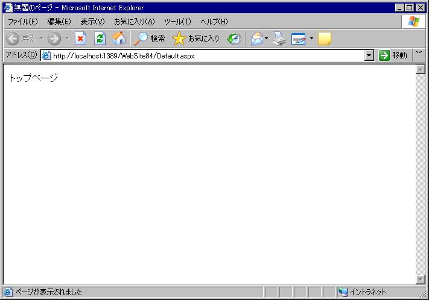Print the page using printer icon
Screen dimensions: 429x300
tap(279, 39)
